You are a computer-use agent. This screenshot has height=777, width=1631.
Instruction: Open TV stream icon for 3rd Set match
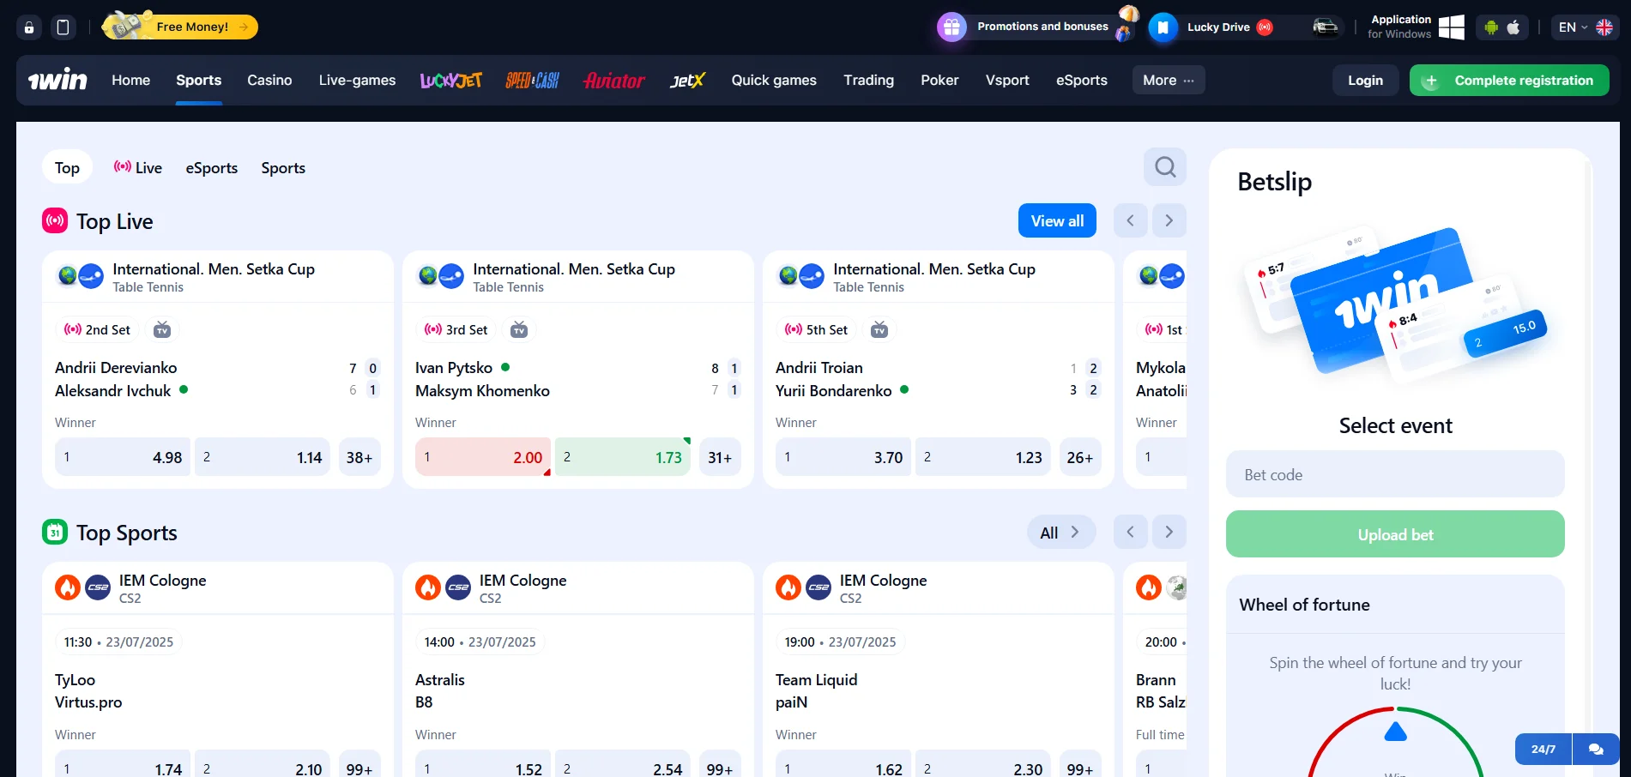click(519, 329)
